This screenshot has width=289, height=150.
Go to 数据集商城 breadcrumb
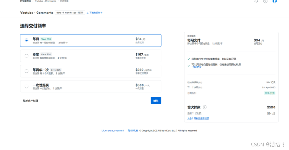[25, 1]
